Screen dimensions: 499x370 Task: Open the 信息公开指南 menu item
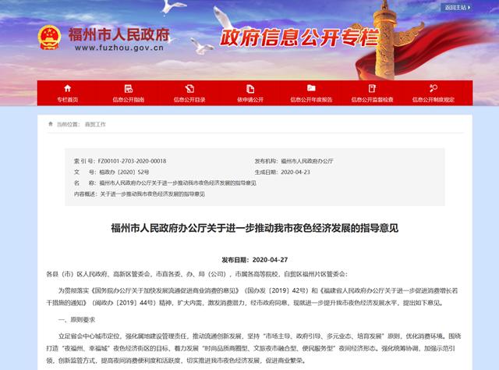point(128,100)
